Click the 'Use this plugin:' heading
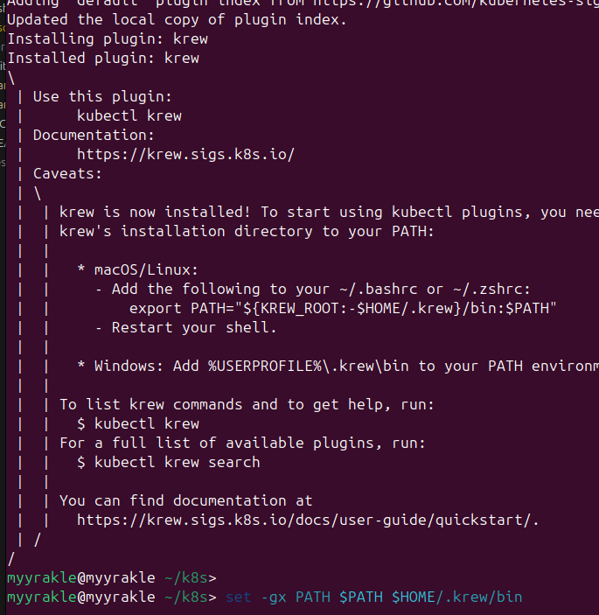 pyautogui.click(x=102, y=96)
